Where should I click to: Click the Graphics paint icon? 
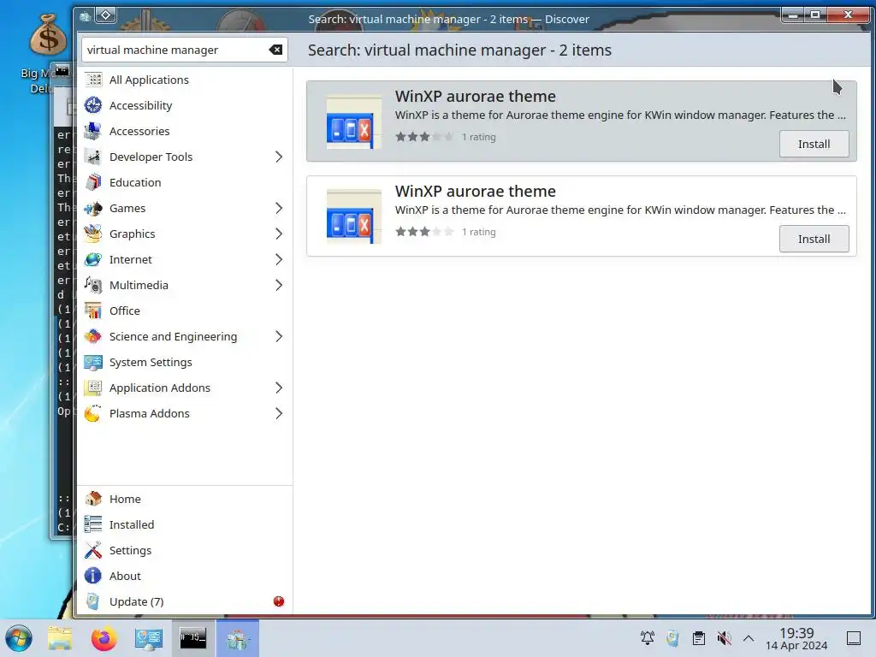[93, 234]
